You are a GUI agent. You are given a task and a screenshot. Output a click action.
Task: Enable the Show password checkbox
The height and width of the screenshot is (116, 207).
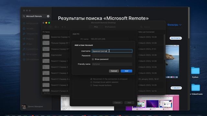pyautogui.click(x=93, y=59)
